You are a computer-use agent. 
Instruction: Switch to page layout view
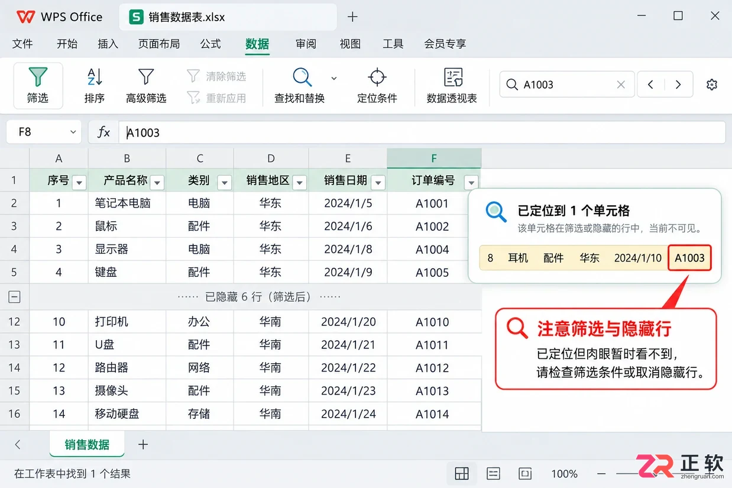pos(493,473)
